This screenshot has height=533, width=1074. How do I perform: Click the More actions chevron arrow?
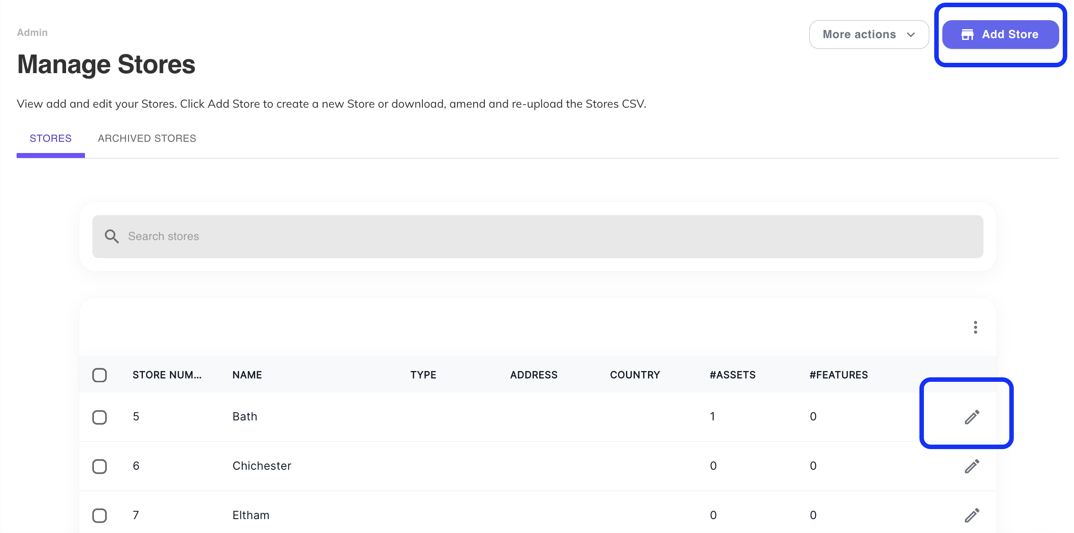911,35
